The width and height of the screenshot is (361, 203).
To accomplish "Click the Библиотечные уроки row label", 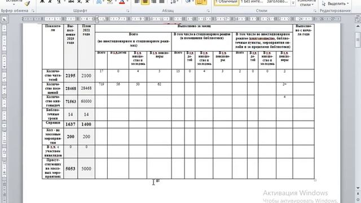I will pos(52,114).
